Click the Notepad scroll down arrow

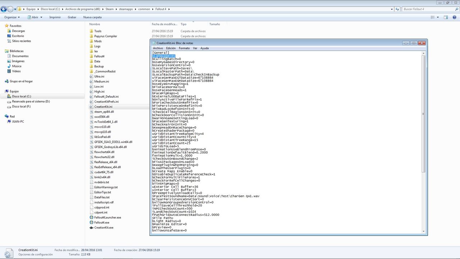[424, 231]
